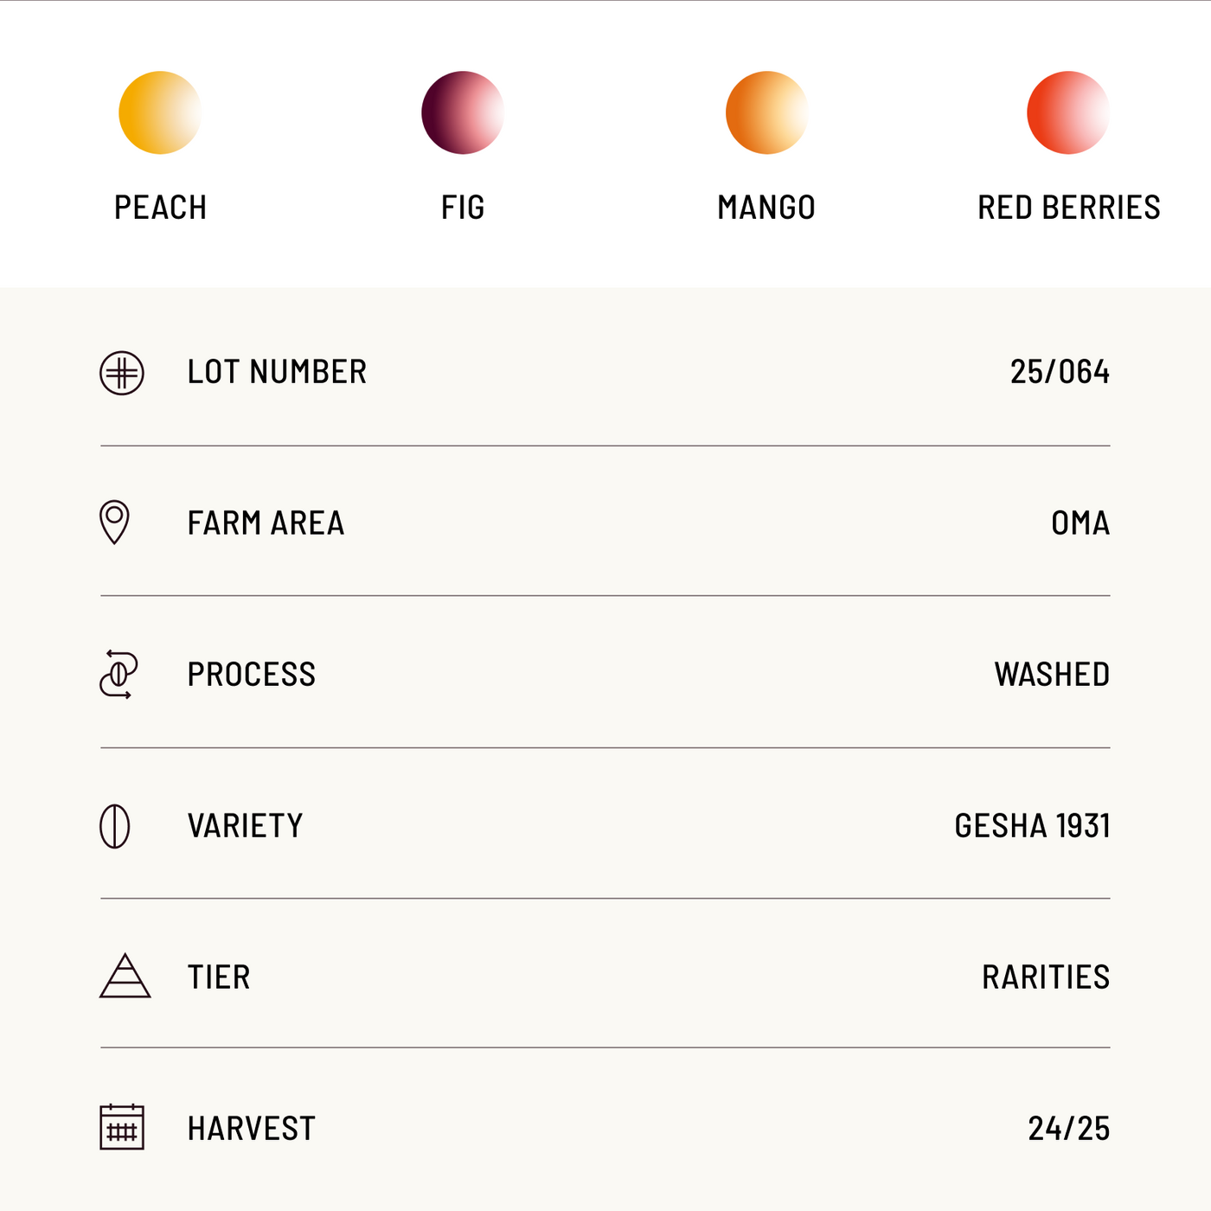Click the Farm Area location pin icon
This screenshot has height=1211, width=1211.
pyautogui.click(x=114, y=522)
